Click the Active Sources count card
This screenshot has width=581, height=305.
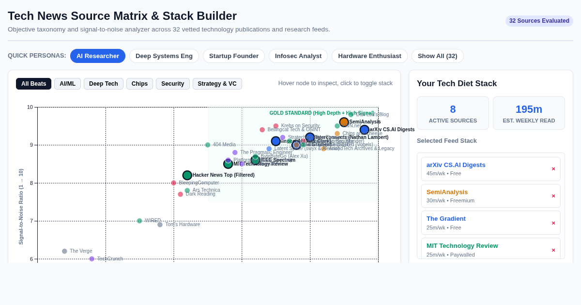point(453,113)
